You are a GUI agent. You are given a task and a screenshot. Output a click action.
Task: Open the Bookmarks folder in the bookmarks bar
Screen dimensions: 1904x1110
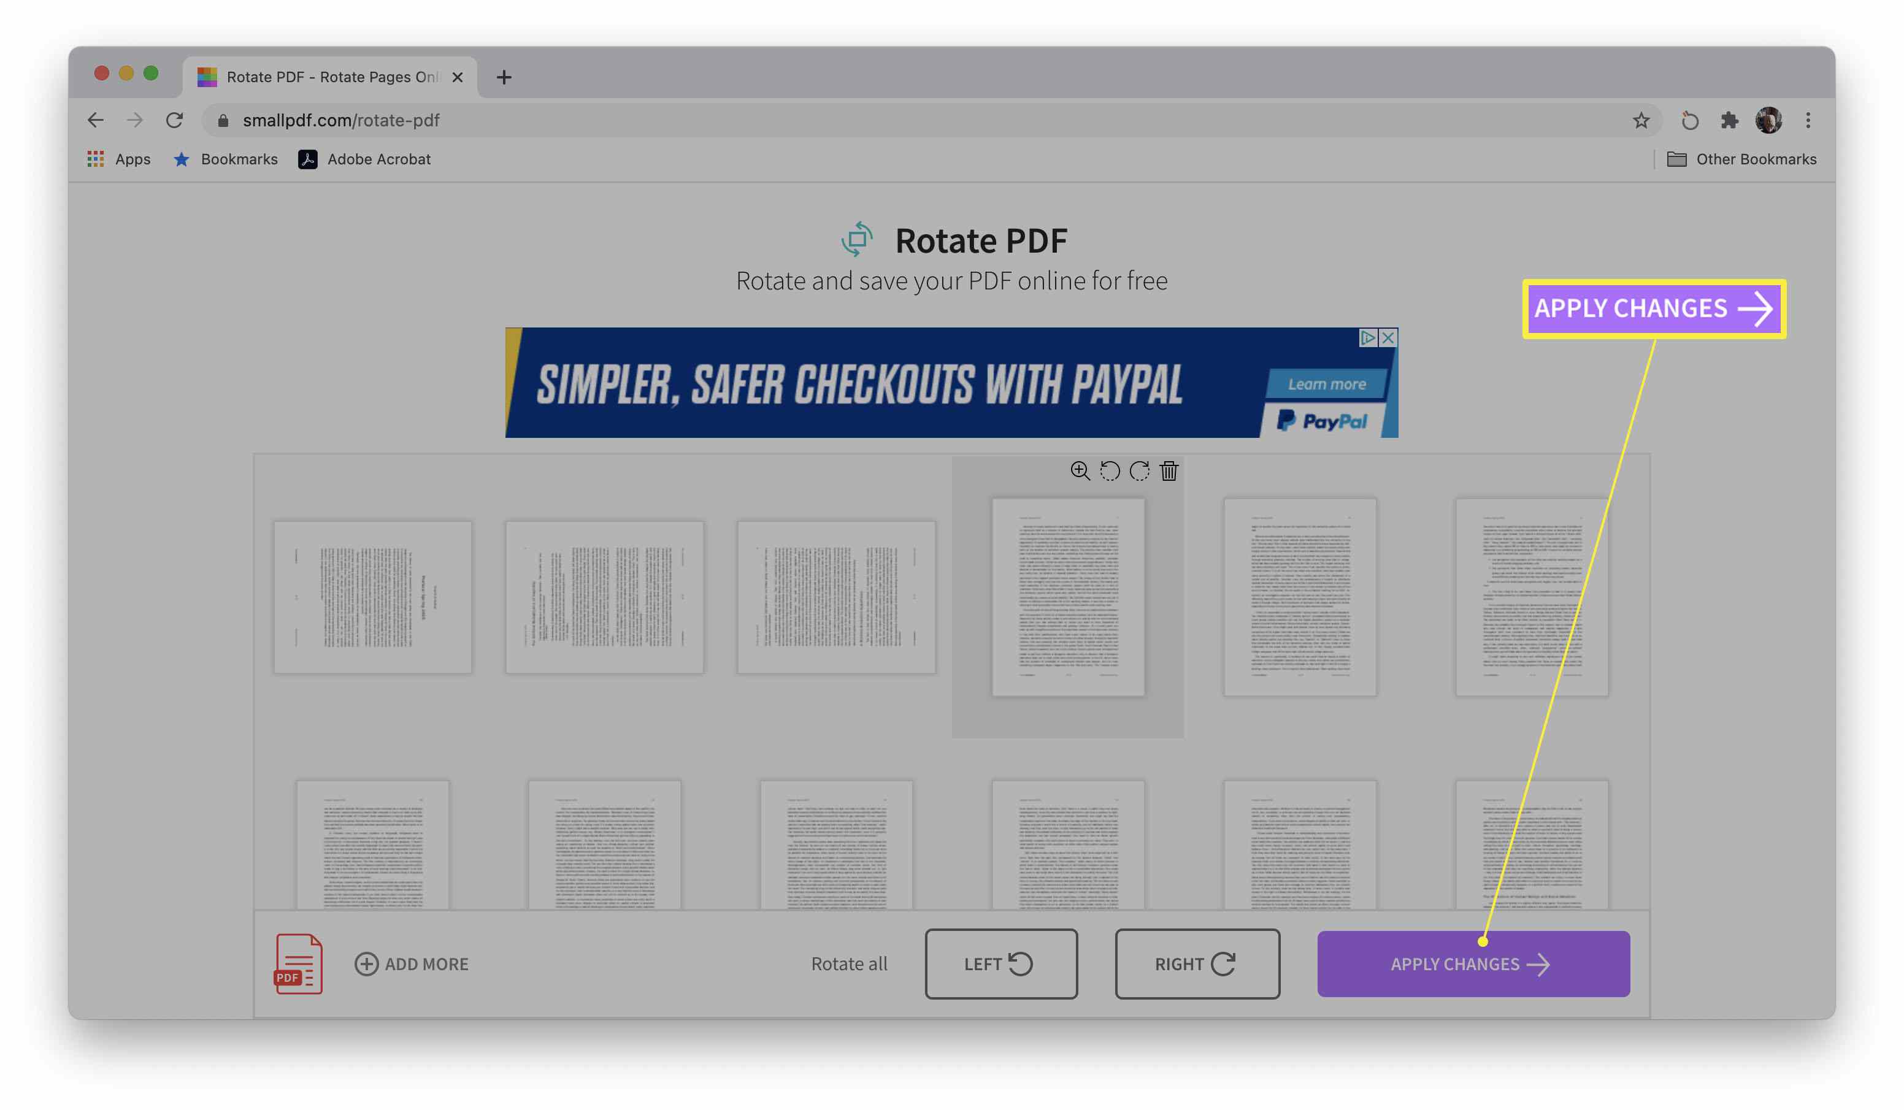(x=226, y=159)
